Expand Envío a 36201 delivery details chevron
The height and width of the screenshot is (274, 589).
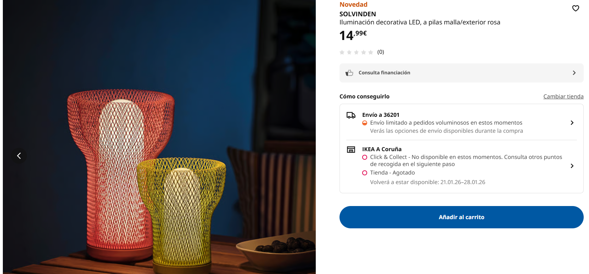pos(572,123)
